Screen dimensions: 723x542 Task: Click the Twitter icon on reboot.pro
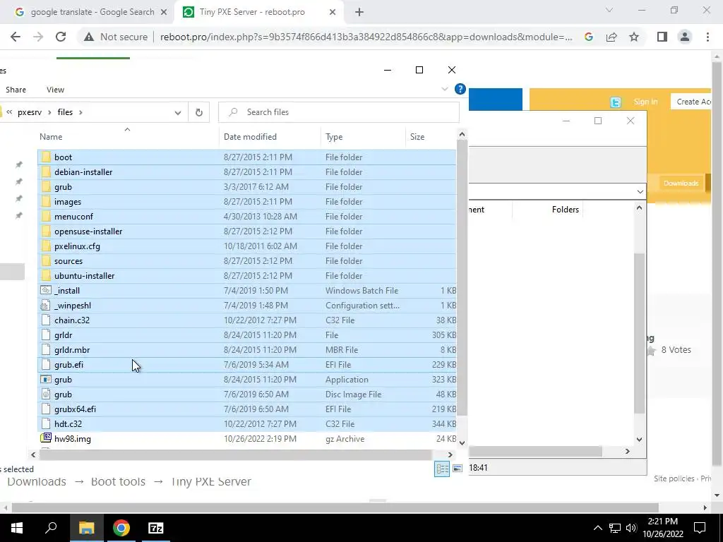[616, 102]
